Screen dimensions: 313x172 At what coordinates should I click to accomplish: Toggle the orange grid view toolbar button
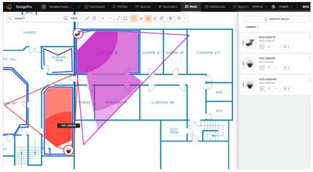[x=148, y=19]
